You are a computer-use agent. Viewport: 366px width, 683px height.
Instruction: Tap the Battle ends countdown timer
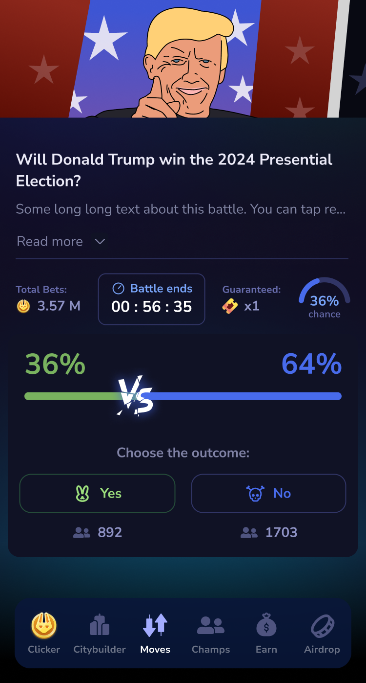click(152, 307)
